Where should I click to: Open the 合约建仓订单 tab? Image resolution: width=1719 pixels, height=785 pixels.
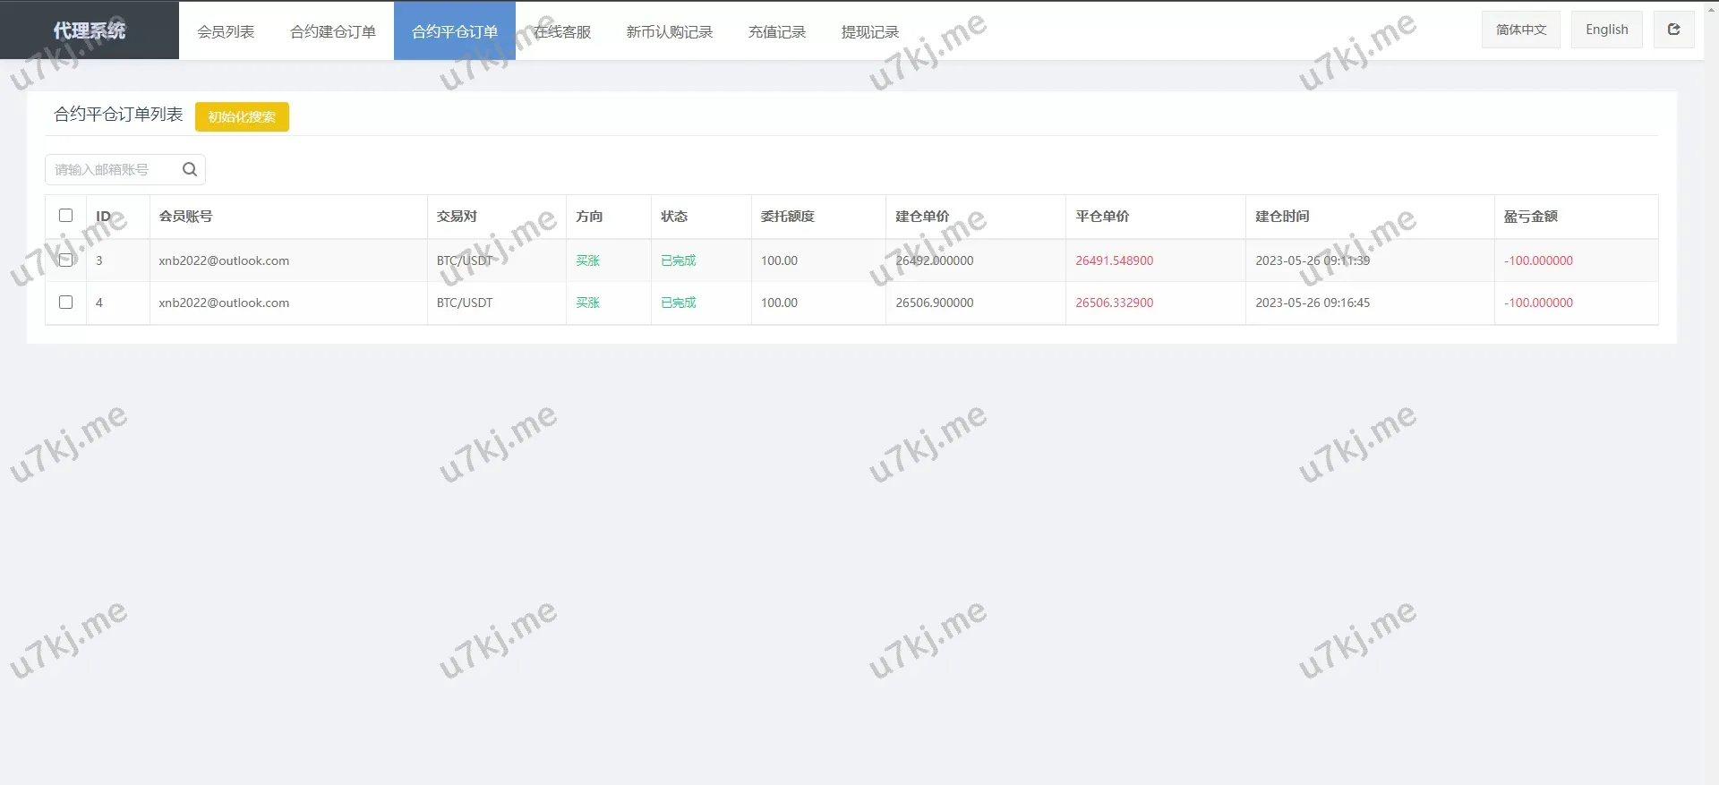point(333,31)
